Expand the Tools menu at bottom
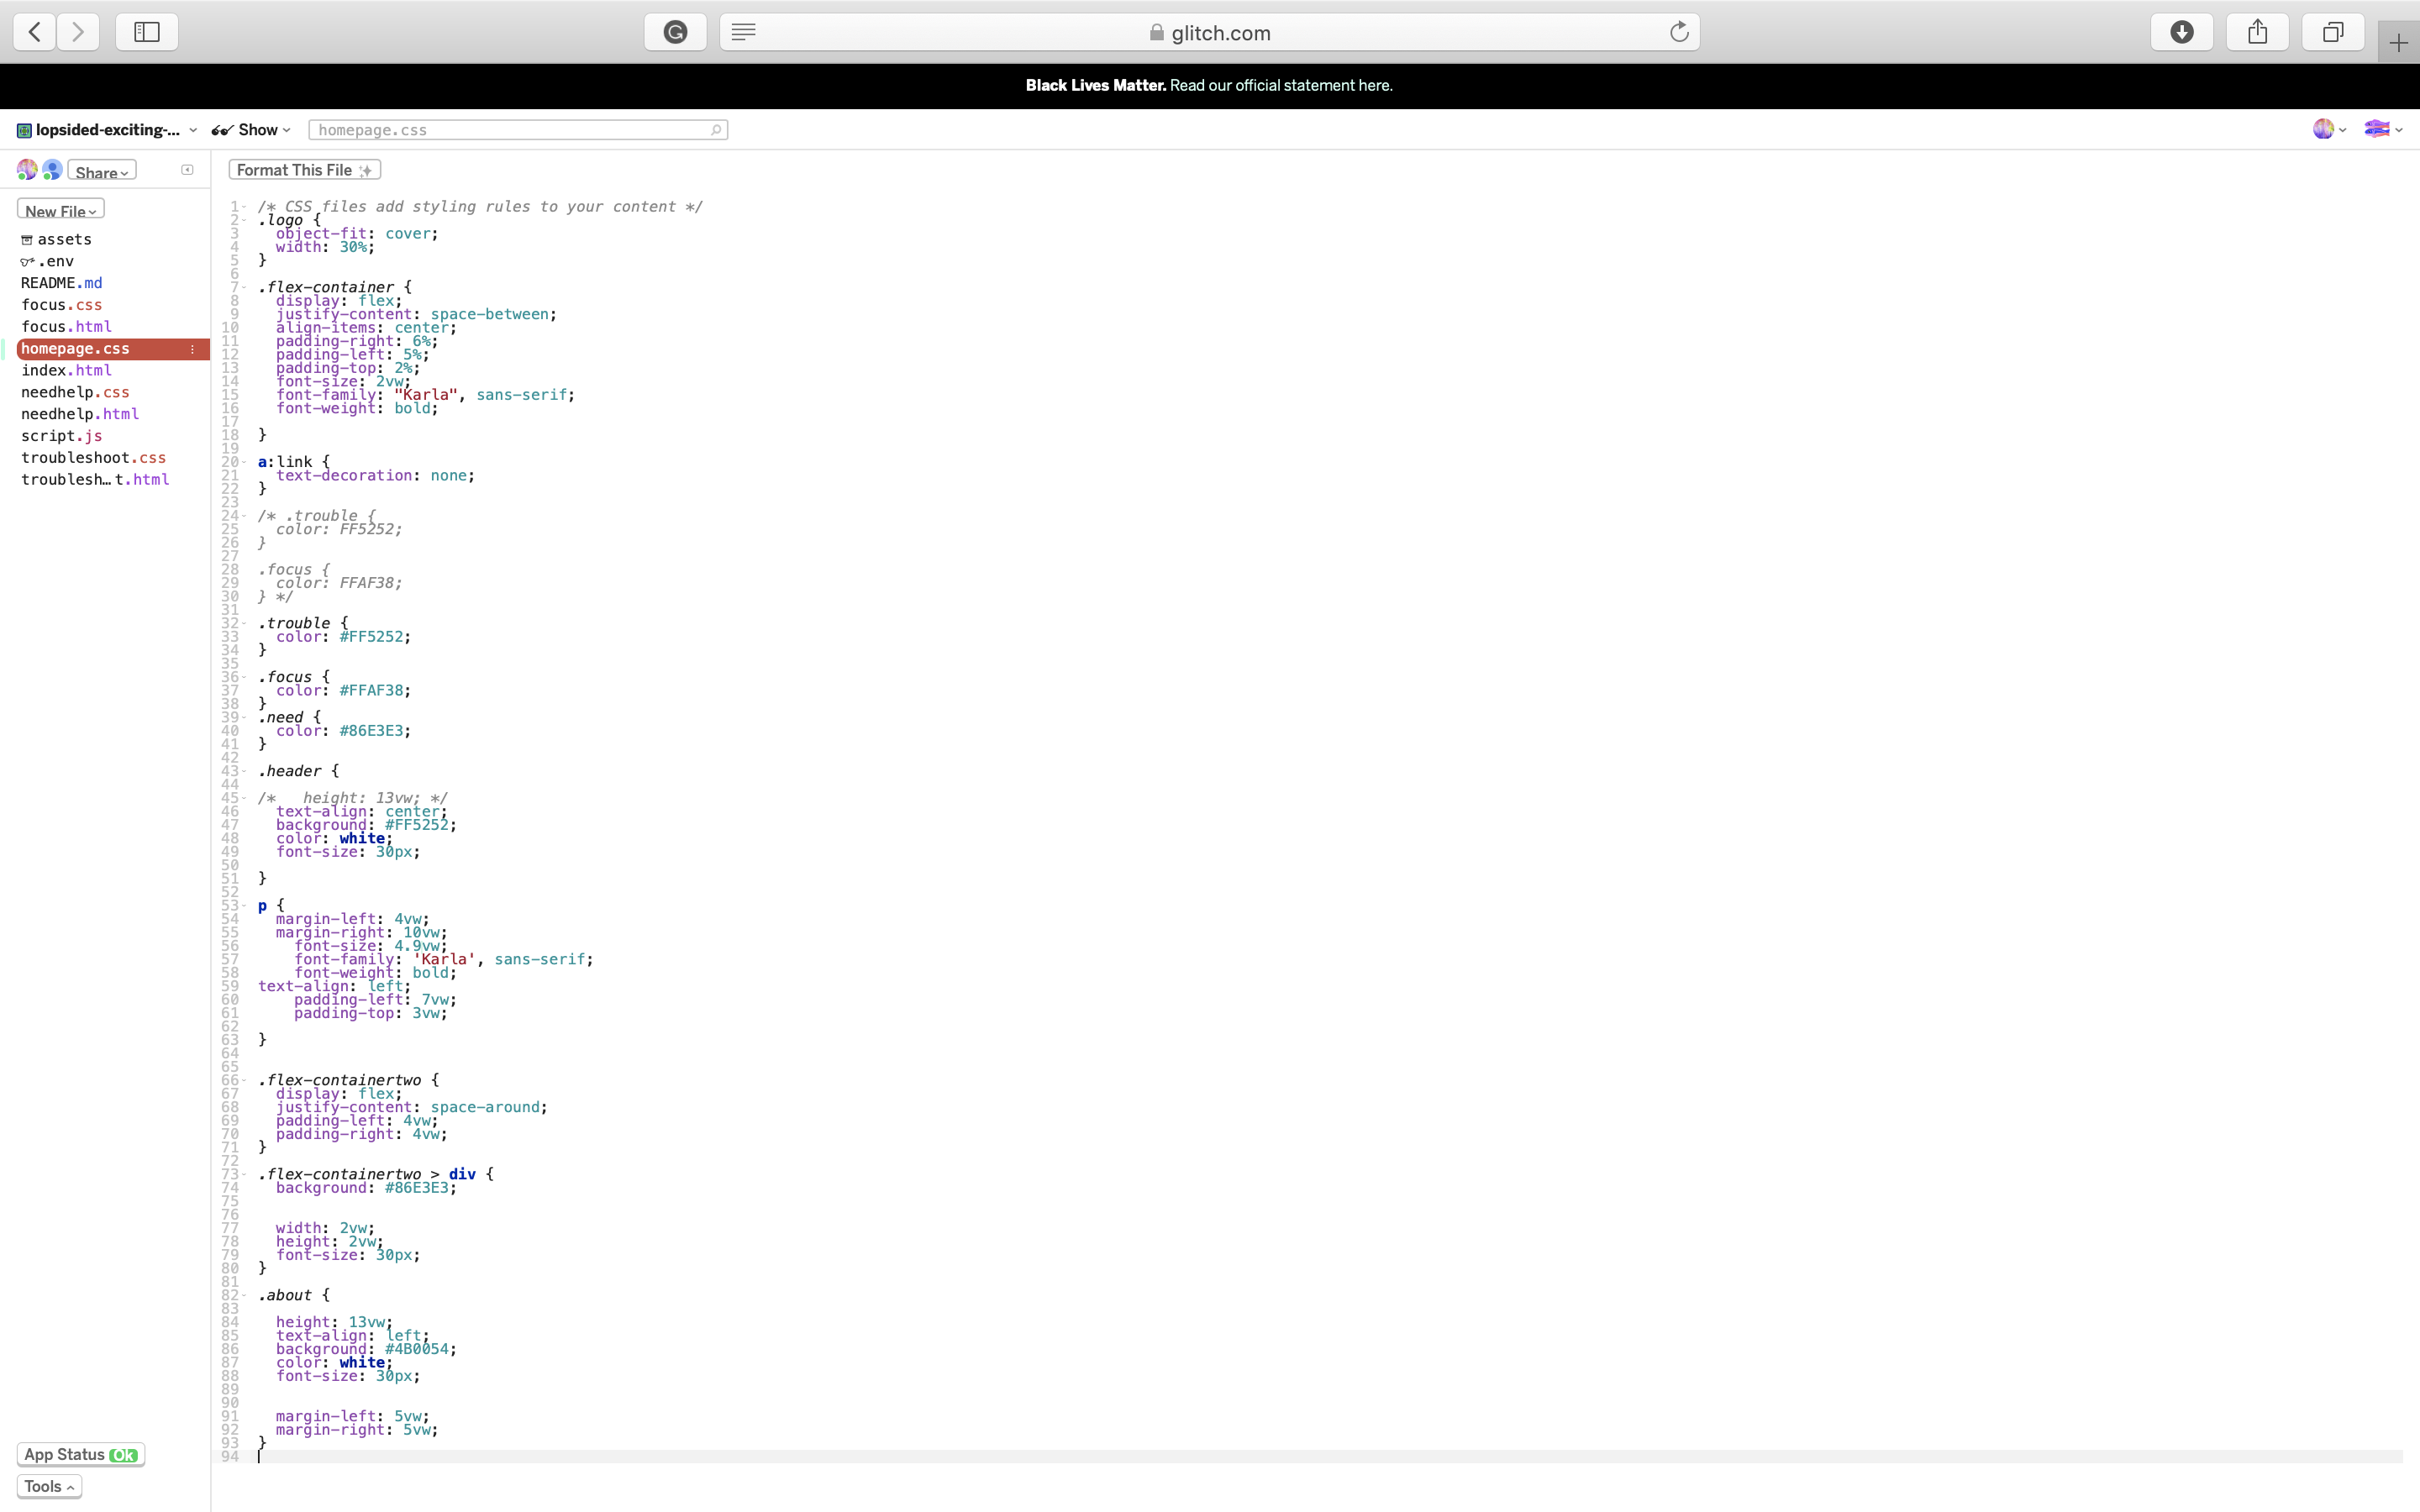The width and height of the screenshot is (2420, 1512). (48, 1486)
